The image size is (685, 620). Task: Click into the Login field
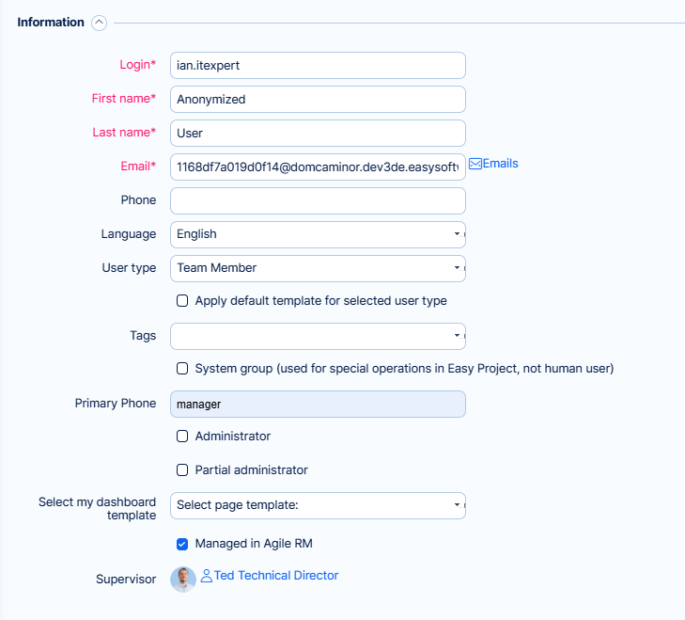click(x=318, y=66)
